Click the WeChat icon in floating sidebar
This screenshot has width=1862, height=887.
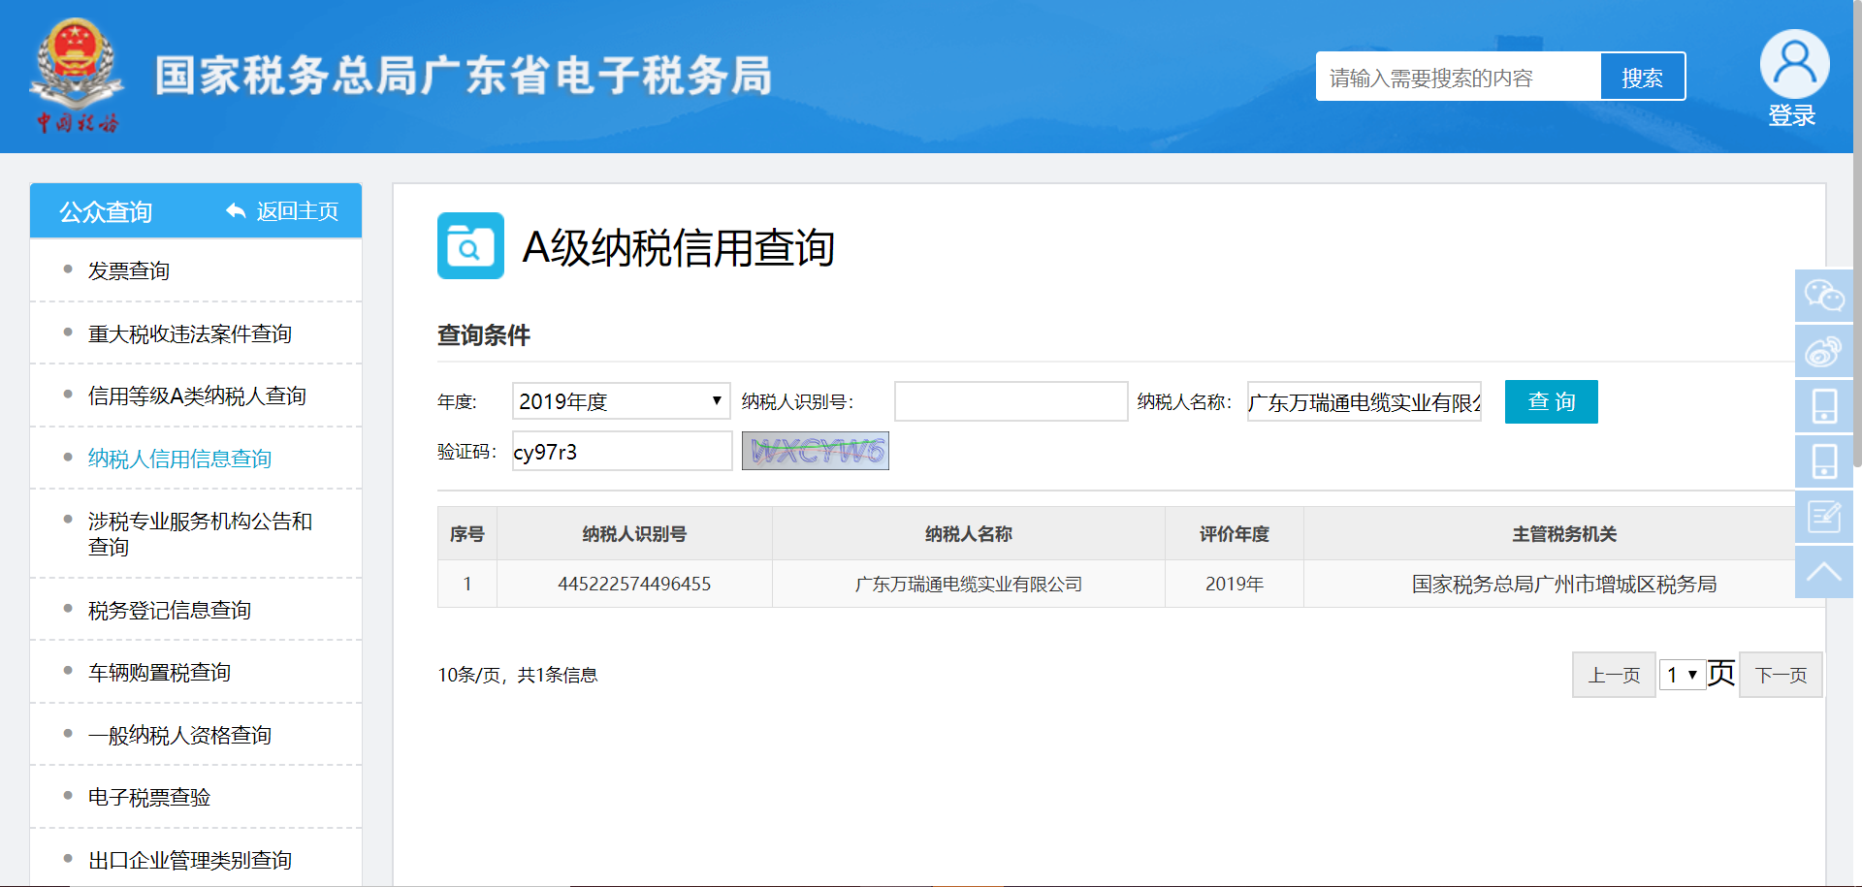(1823, 296)
